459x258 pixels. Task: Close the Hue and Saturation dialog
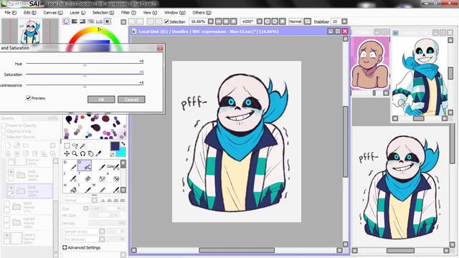pyautogui.click(x=160, y=48)
